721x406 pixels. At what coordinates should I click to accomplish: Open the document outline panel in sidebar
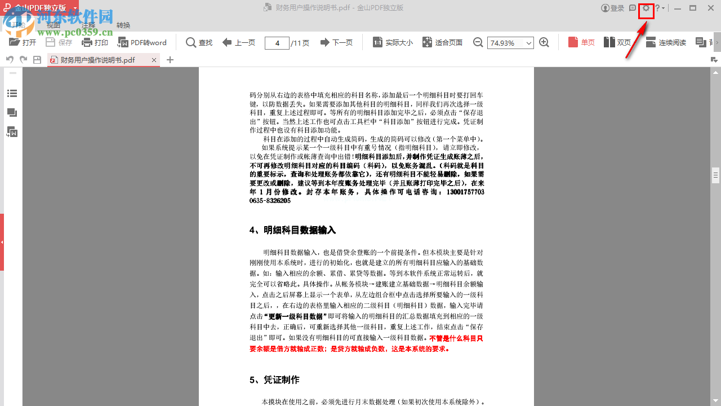12,93
